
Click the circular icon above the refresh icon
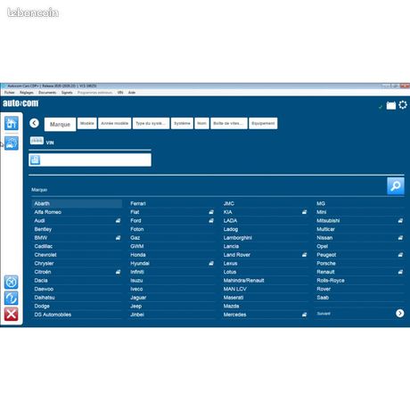12,282
